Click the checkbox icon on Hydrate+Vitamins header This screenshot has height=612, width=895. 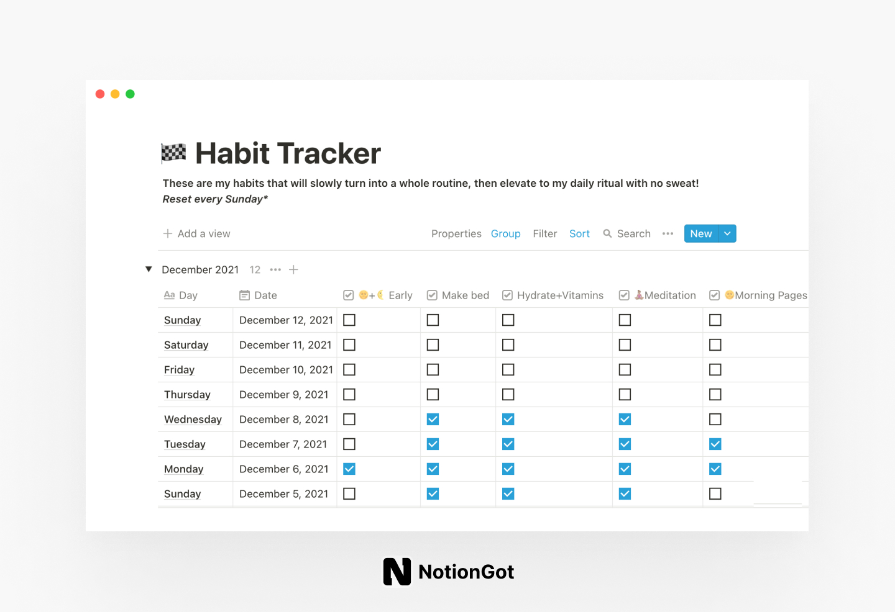point(507,295)
